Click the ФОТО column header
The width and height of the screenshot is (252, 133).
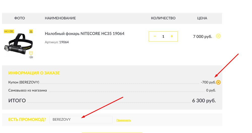20,18
